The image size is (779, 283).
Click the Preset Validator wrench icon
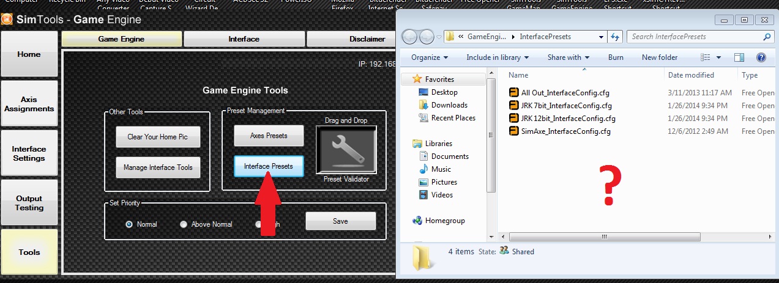346,150
